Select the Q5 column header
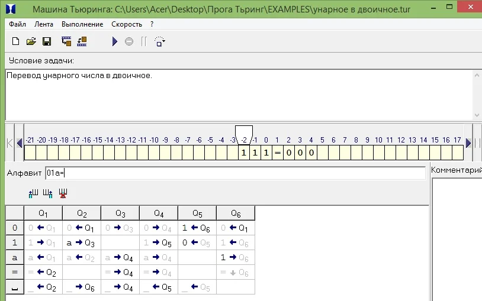Image resolution: width=482 pixels, height=301 pixels. [197, 213]
